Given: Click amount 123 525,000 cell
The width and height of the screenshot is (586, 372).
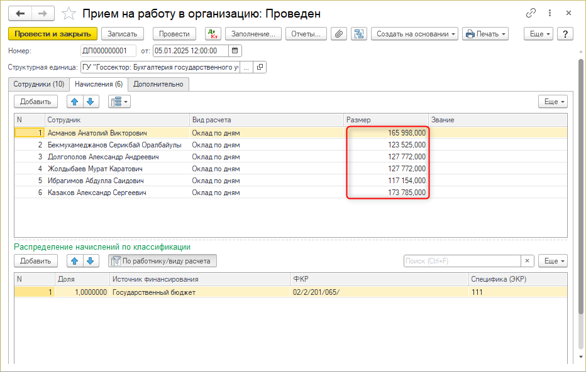Looking at the screenshot, I should click(x=385, y=145).
